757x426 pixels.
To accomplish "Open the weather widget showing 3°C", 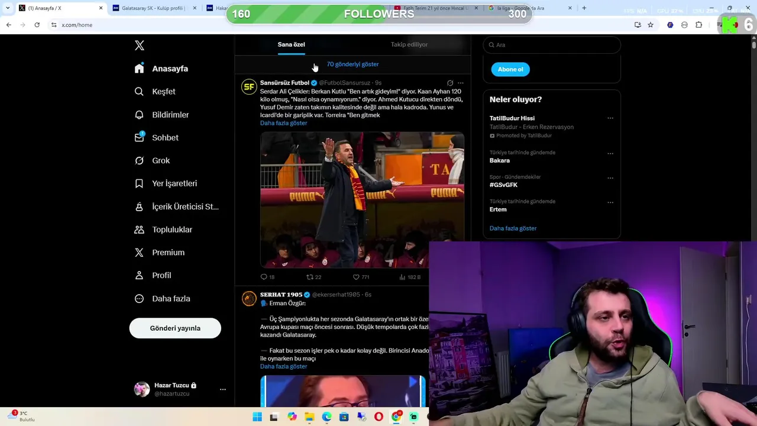I will point(22,417).
